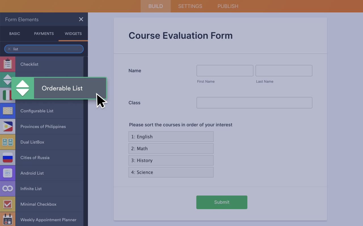This screenshot has width=363, height=226.
Task: Clear the widget search text with the X
Action: (x=9, y=49)
